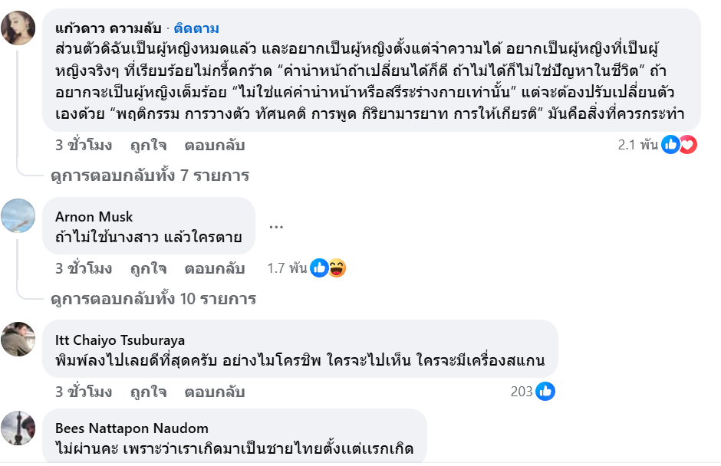Viewport: 721px width, 466px height.
Task: Click the like reaction icon on Arnon Musk's comment
Action: 319,268
